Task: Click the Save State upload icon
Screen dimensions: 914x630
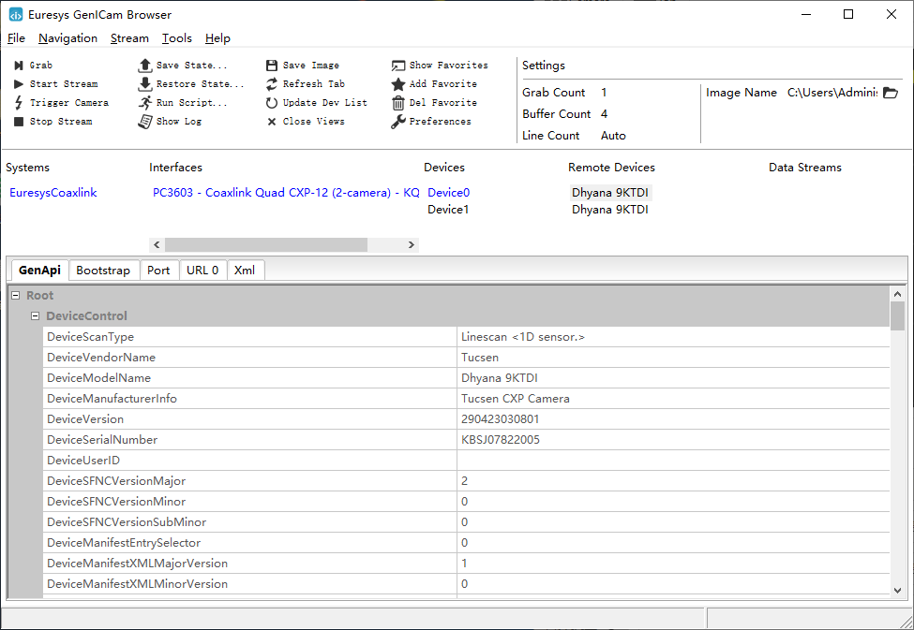Action: tap(145, 66)
